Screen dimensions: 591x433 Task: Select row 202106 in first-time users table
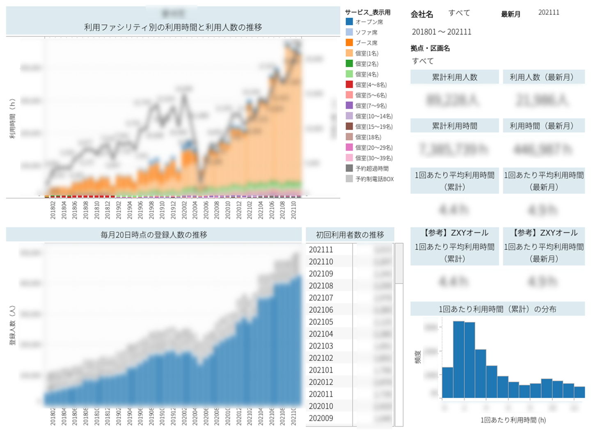point(350,310)
